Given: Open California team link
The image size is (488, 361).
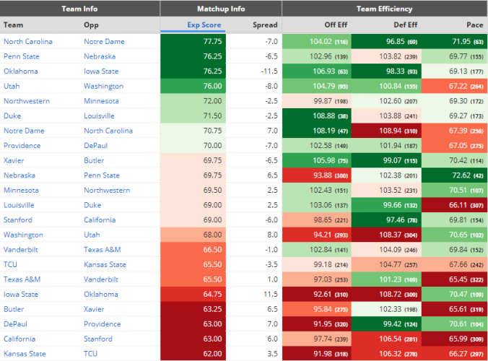Looking at the screenshot, I should [x=19, y=339].
